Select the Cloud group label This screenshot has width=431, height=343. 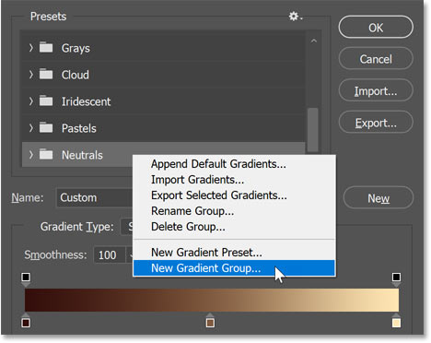[x=76, y=75]
